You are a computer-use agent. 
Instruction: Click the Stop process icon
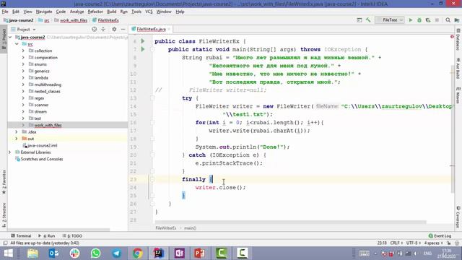[437, 20]
